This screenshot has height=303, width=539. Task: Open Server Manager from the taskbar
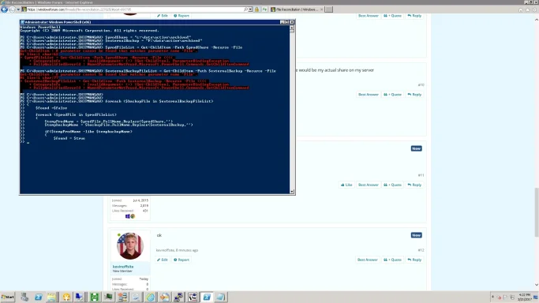tap(24, 297)
